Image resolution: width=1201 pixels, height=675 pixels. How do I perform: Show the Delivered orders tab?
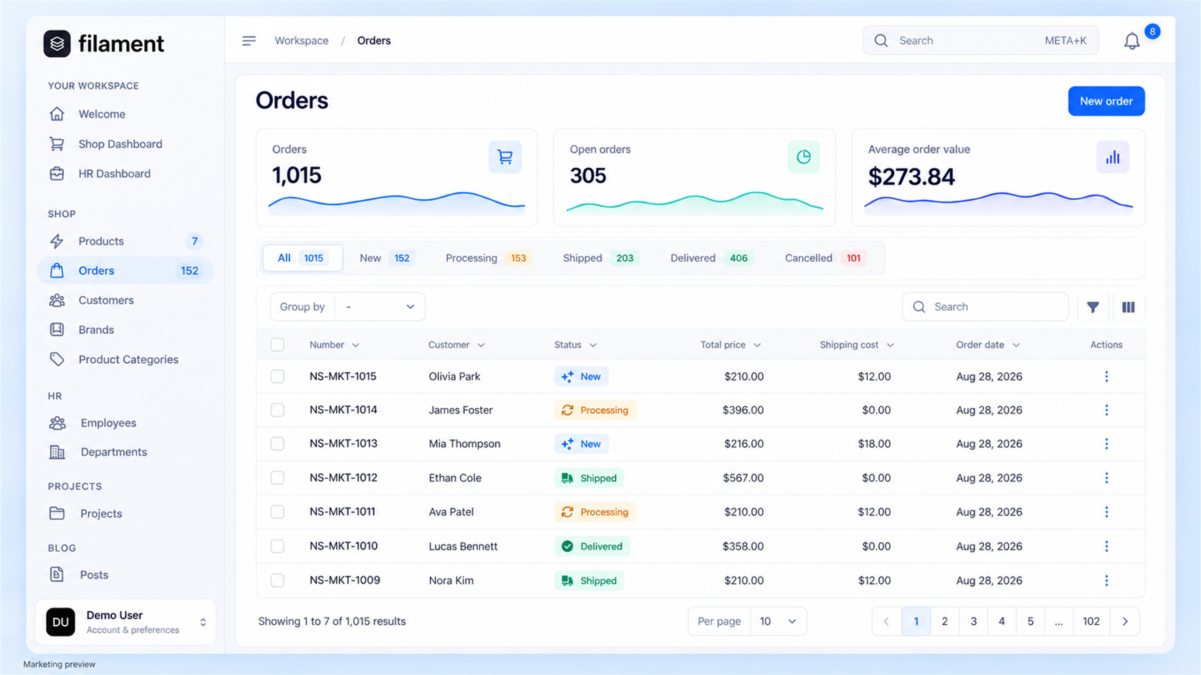(712, 258)
